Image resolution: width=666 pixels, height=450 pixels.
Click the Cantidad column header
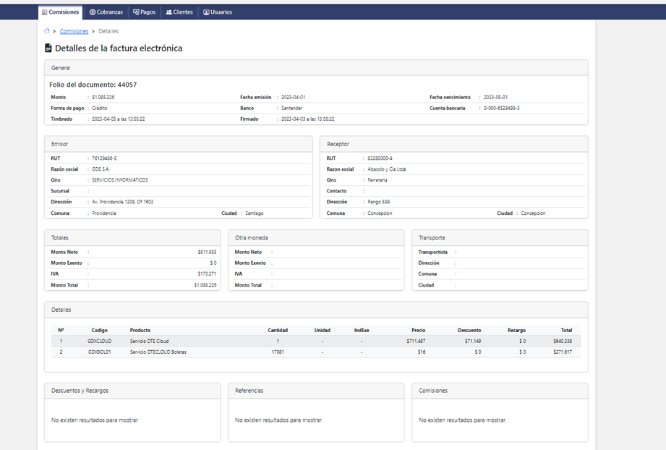[x=277, y=330]
